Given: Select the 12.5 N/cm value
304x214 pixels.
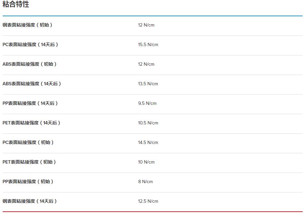Looking at the screenshot, I should [148, 201].
